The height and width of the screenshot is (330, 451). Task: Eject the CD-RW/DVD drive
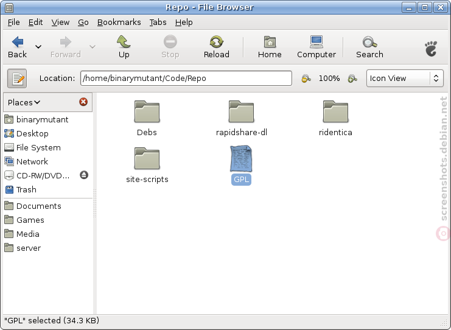point(84,175)
